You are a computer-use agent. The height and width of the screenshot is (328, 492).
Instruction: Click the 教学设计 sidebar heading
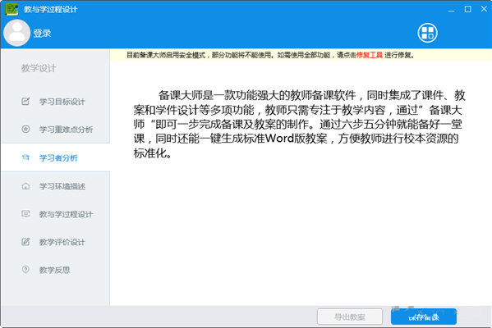click(x=39, y=68)
